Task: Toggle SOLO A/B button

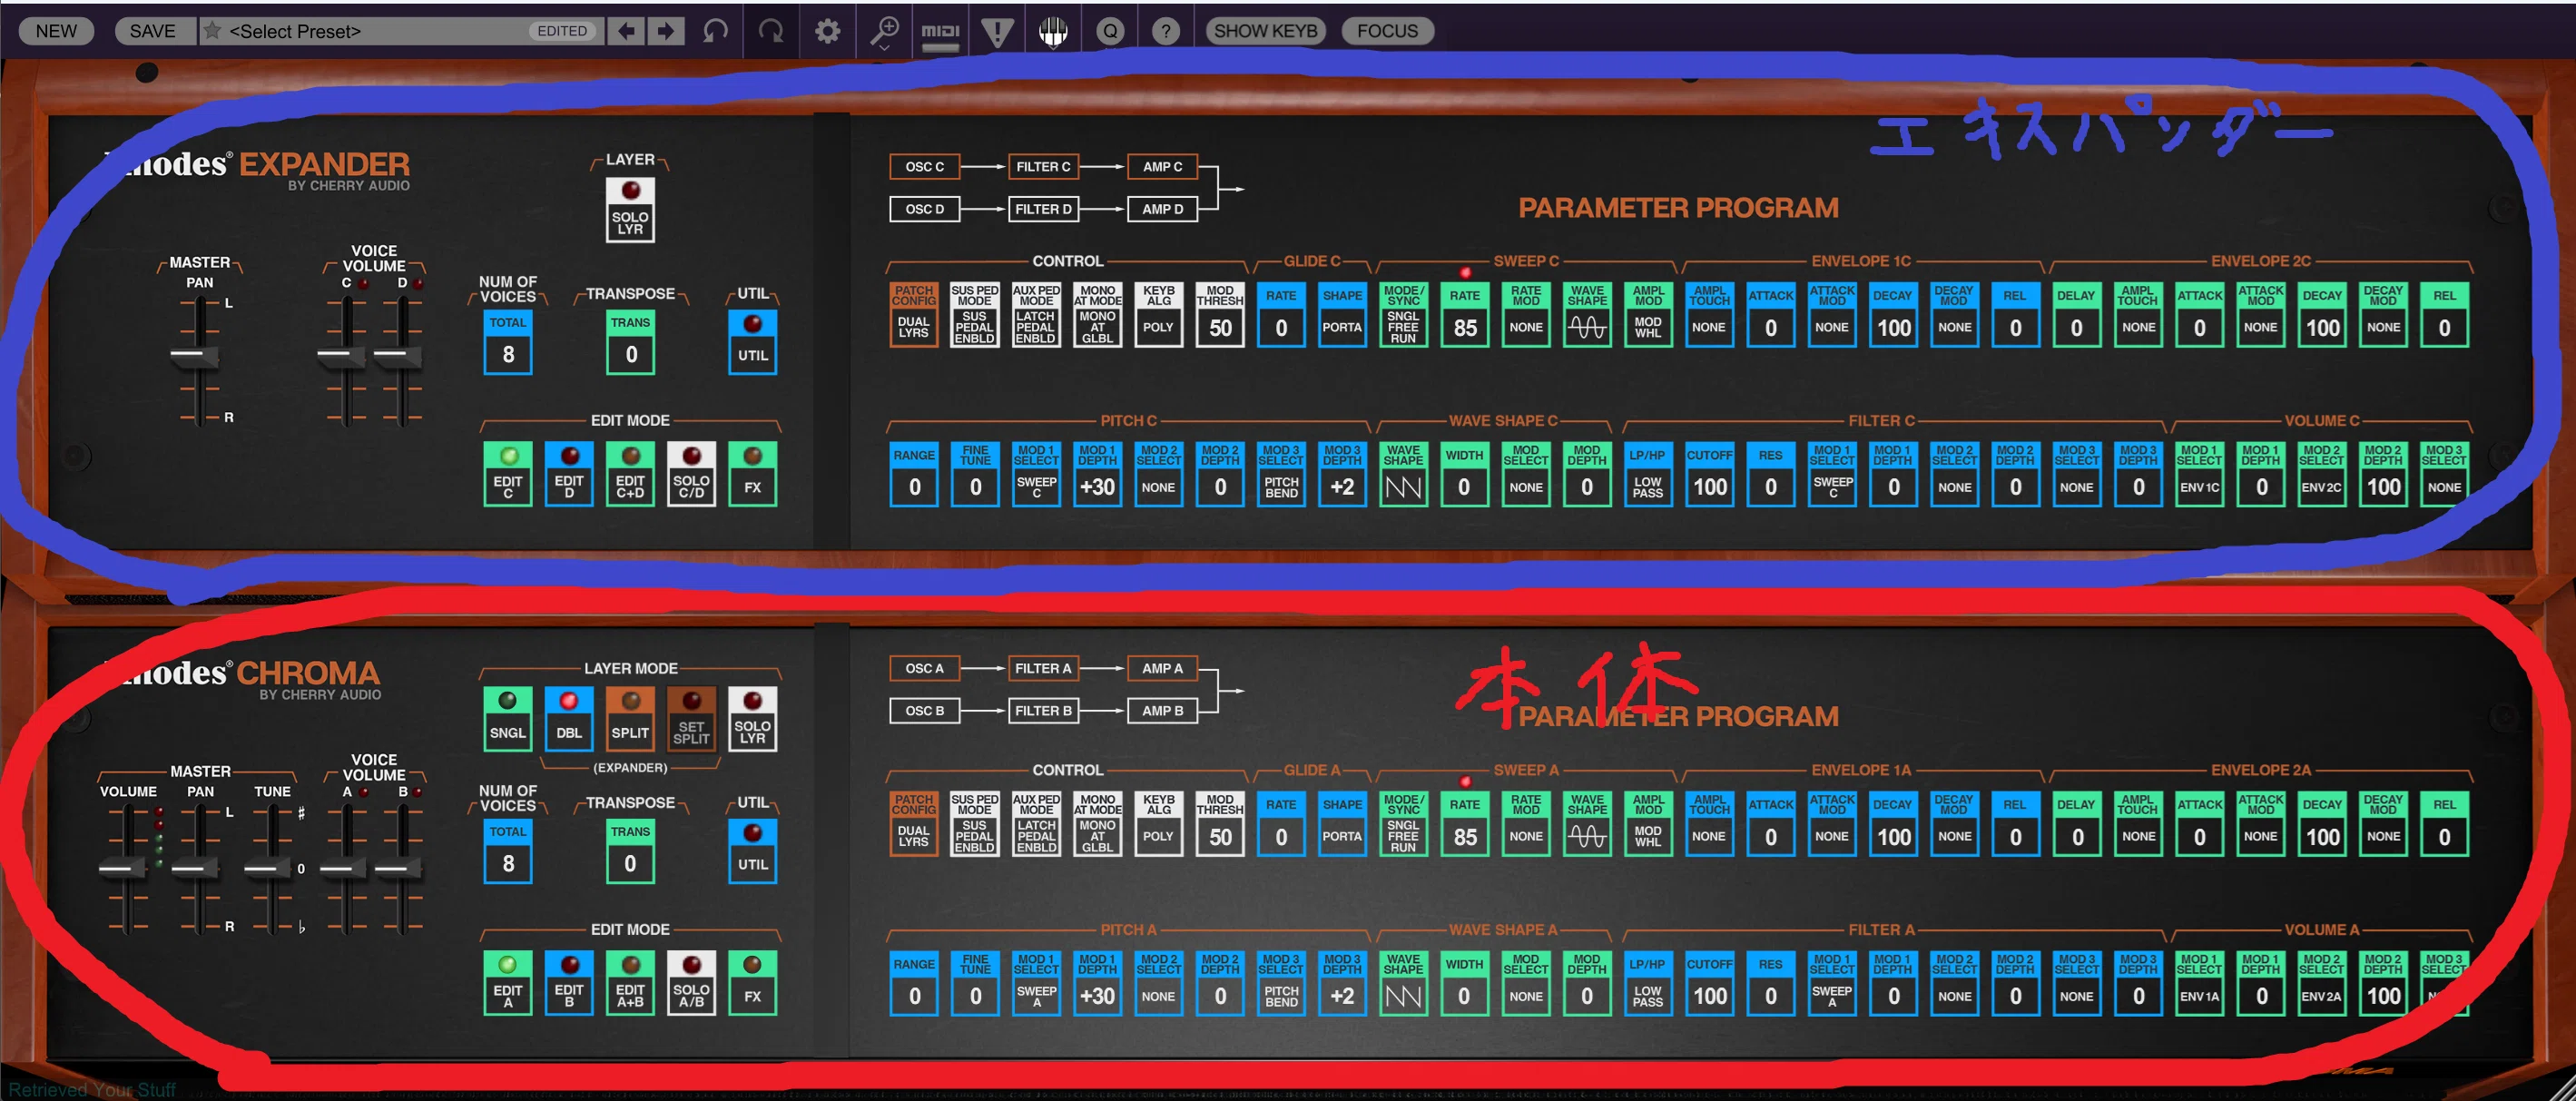Action: (691, 983)
